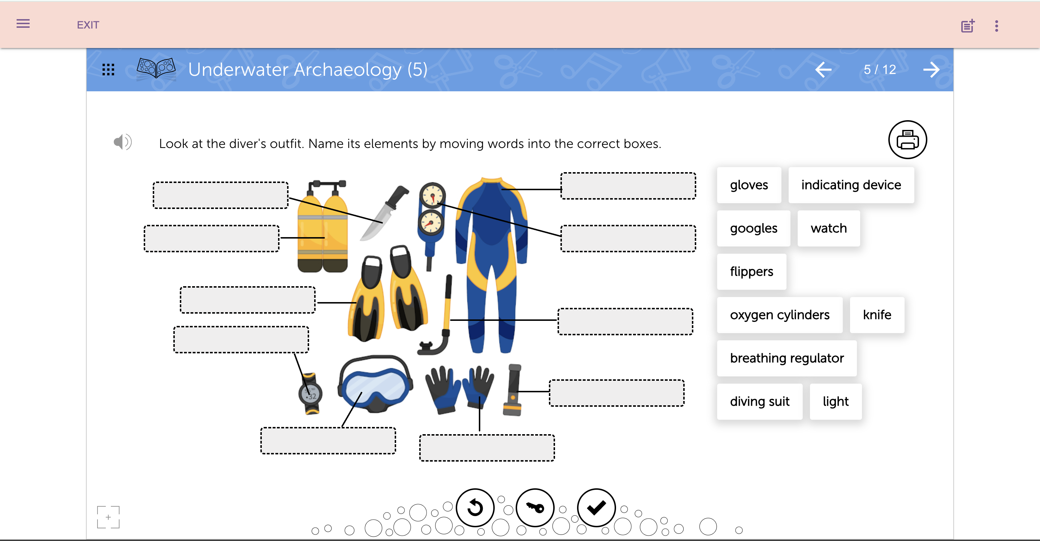Click the empty box linked to oxygen tanks
Image resolution: width=1040 pixels, height=541 pixels.
click(x=212, y=239)
